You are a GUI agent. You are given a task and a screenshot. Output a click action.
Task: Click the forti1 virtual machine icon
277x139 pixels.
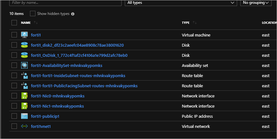point(25,35)
